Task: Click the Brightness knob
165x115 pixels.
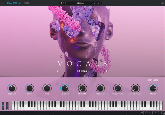Action: (12, 88)
